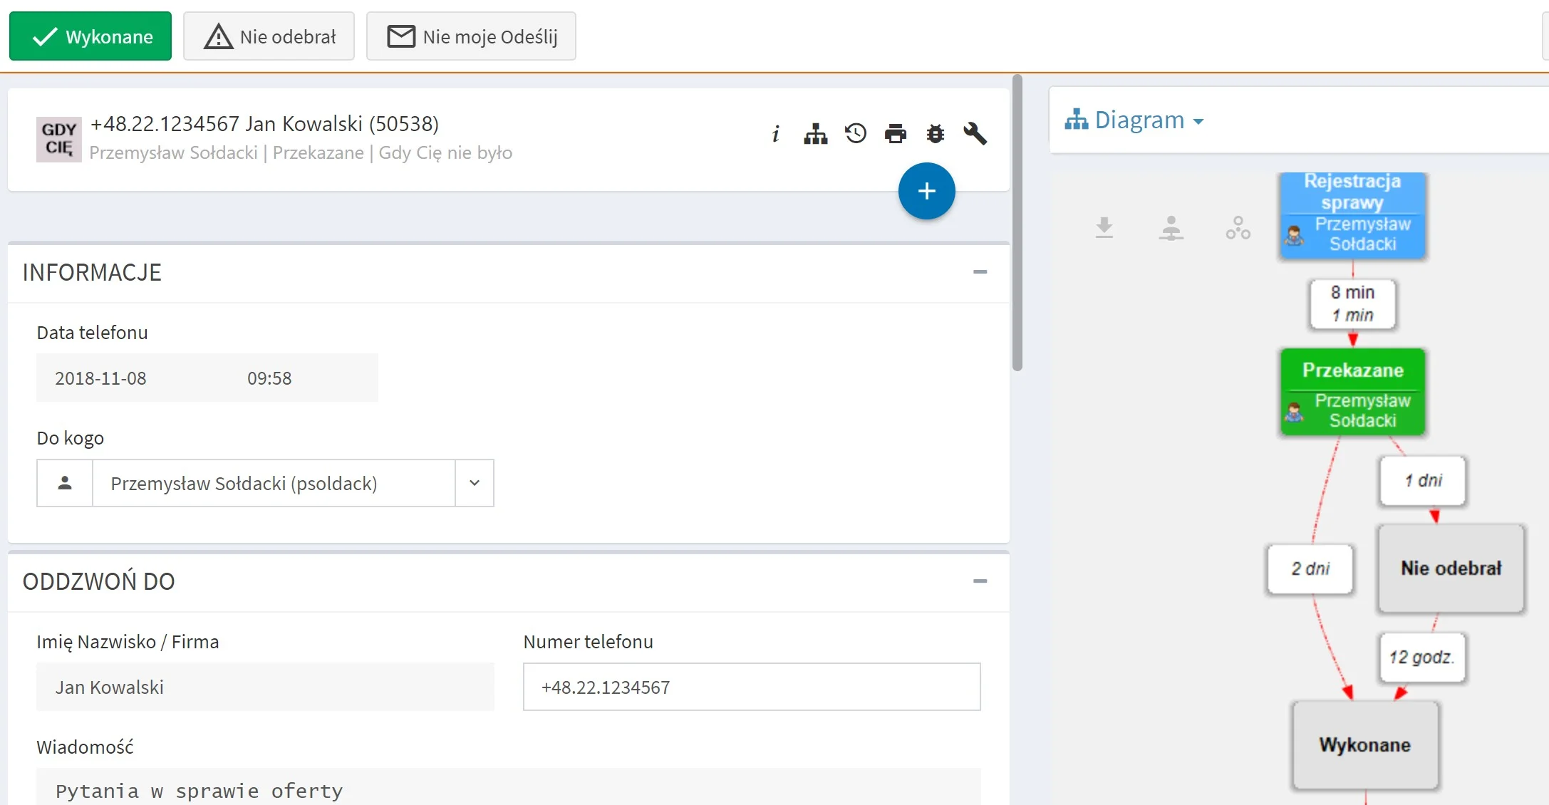The image size is (1549, 805).
Task: Click the diagram connected circles icon
Action: pyautogui.click(x=1238, y=228)
